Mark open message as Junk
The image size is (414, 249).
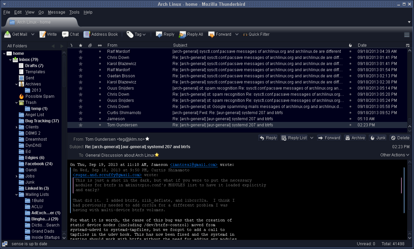pos(378,138)
